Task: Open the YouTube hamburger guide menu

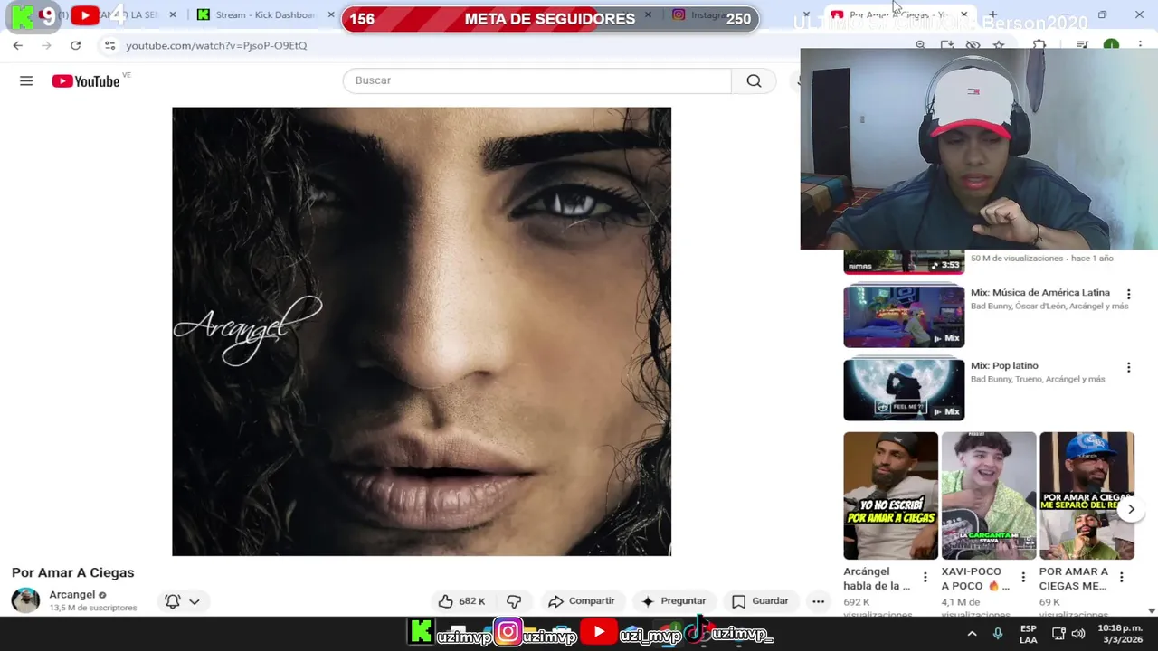Action: pos(26,81)
